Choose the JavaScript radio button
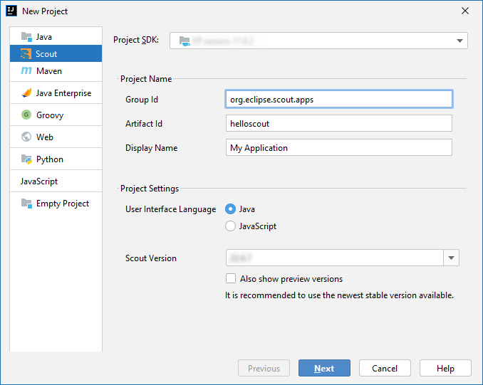Image resolution: width=483 pixels, height=385 pixels. pyautogui.click(x=230, y=226)
